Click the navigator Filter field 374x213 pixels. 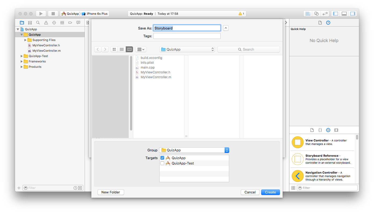(53, 188)
